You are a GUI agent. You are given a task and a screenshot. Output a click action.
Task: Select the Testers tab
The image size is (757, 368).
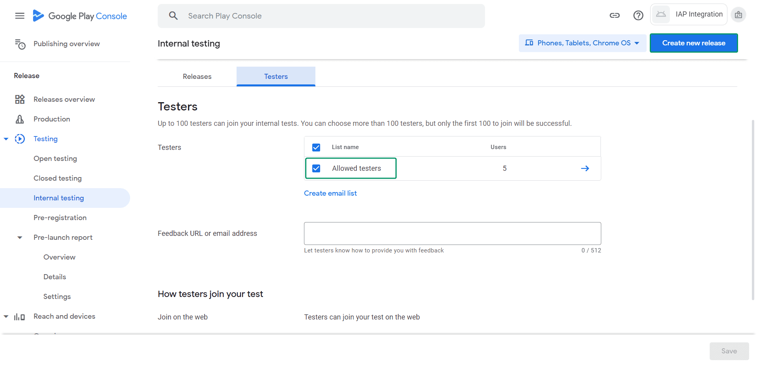[x=276, y=77]
